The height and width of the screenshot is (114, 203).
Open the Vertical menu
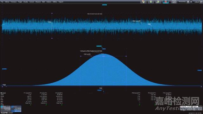(x=7, y=2)
